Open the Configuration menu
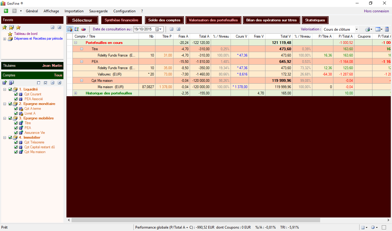Screen dimensions: 392x231 [x=124, y=11]
